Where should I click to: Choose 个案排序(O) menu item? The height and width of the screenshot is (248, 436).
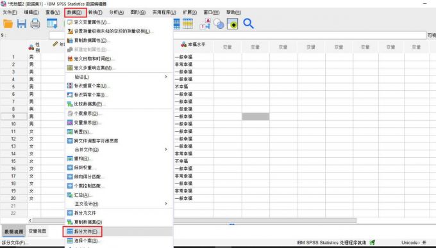(119, 114)
